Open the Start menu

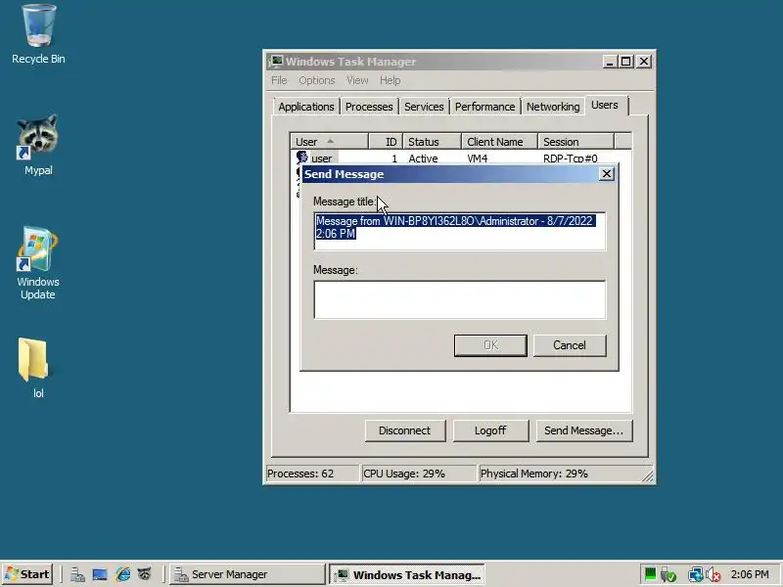point(27,574)
